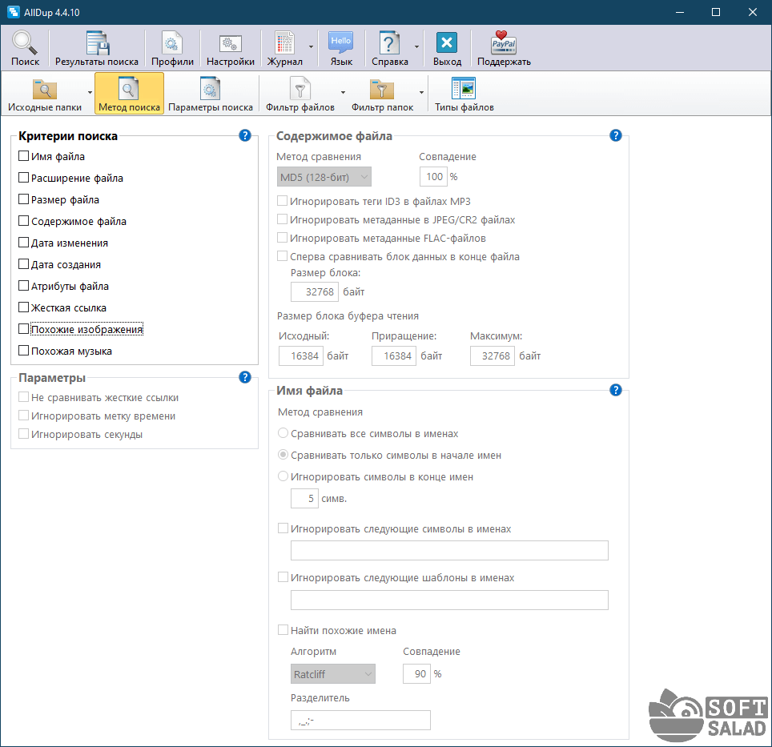Open Настройки gear icon
This screenshot has width=772, height=747.
click(231, 43)
